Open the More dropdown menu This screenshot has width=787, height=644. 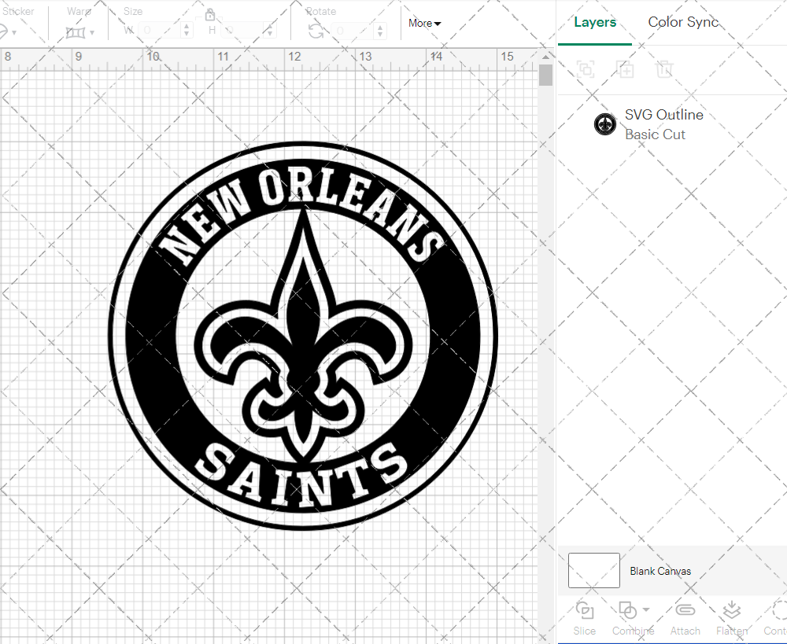[424, 24]
